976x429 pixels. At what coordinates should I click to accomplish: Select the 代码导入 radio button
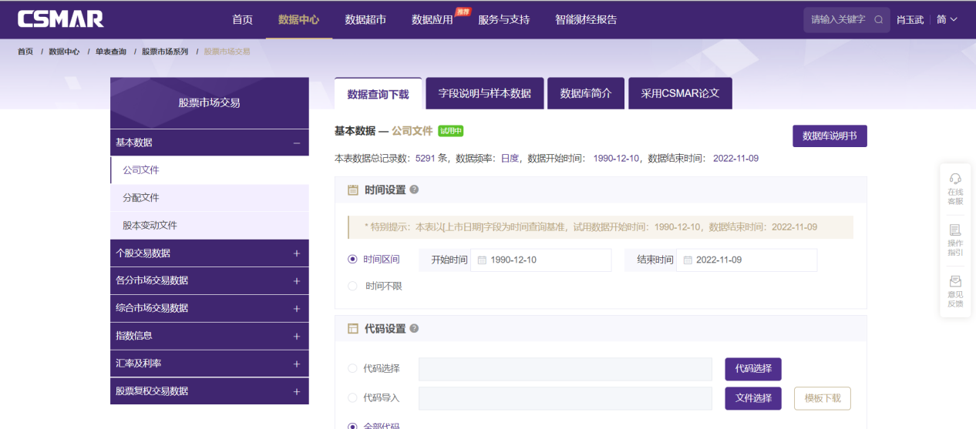(352, 398)
